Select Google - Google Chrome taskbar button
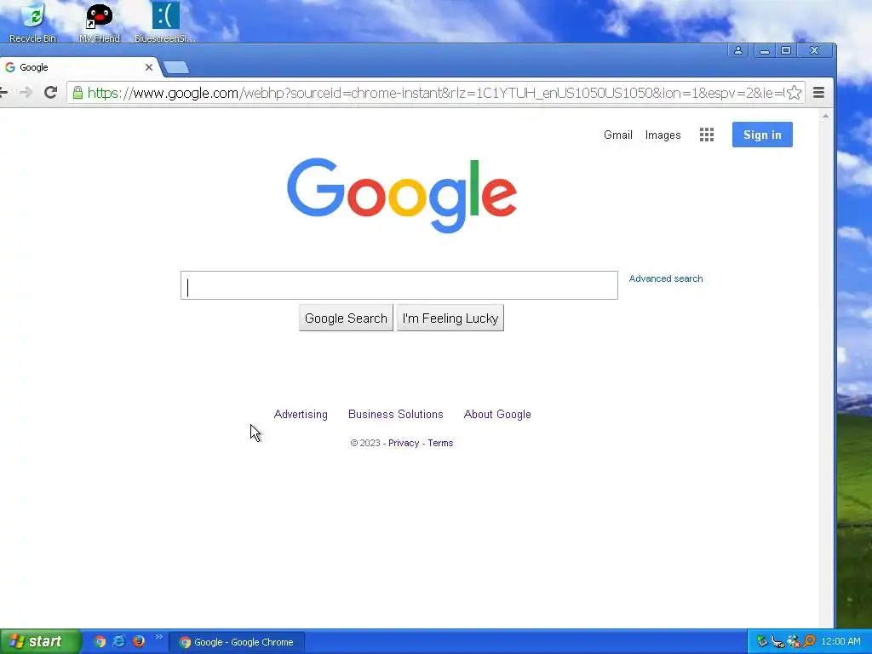The height and width of the screenshot is (654, 872). (237, 642)
